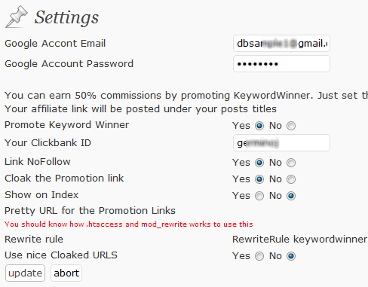This screenshot has width=368, height=287.
Task: Click the RewriteRule keywordwinner text
Action: tap(299, 240)
